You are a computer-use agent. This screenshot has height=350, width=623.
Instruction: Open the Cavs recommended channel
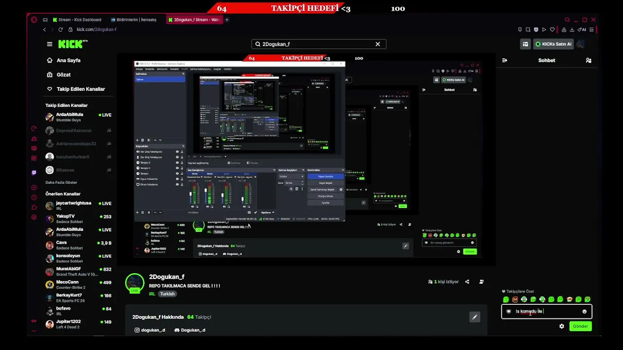pos(79,245)
